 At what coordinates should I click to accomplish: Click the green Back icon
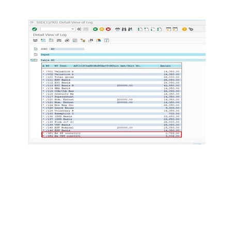95,29
